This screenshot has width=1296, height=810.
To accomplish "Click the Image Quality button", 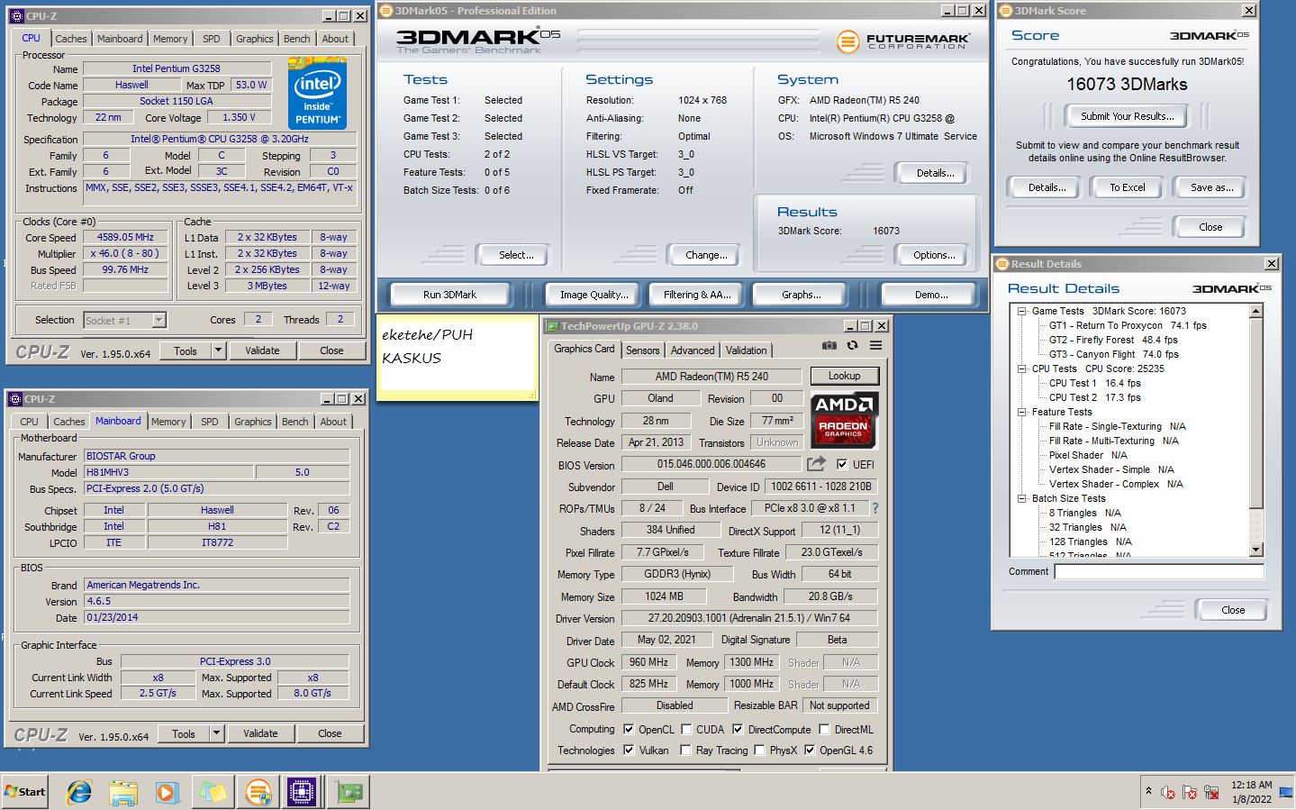I will [x=594, y=295].
